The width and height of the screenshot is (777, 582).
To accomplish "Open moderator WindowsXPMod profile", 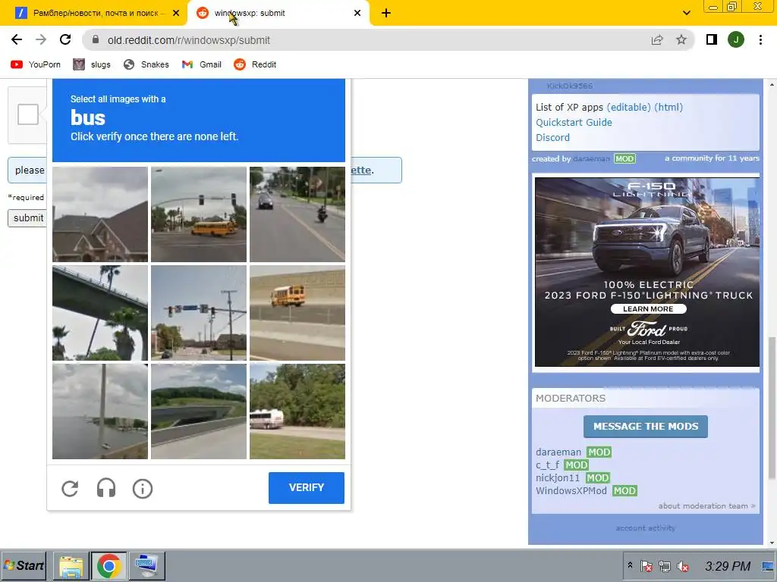I will (571, 491).
